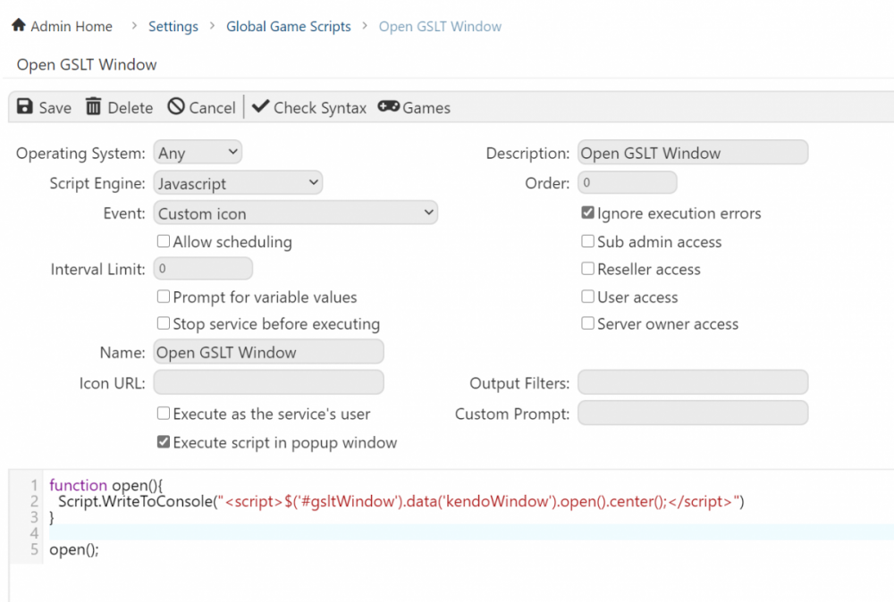Open the Event dropdown list
The height and width of the screenshot is (602, 894).
click(x=295, y=213)
